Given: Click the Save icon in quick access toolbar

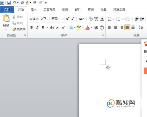Looking at the screenshot, I should coord(9,3).
